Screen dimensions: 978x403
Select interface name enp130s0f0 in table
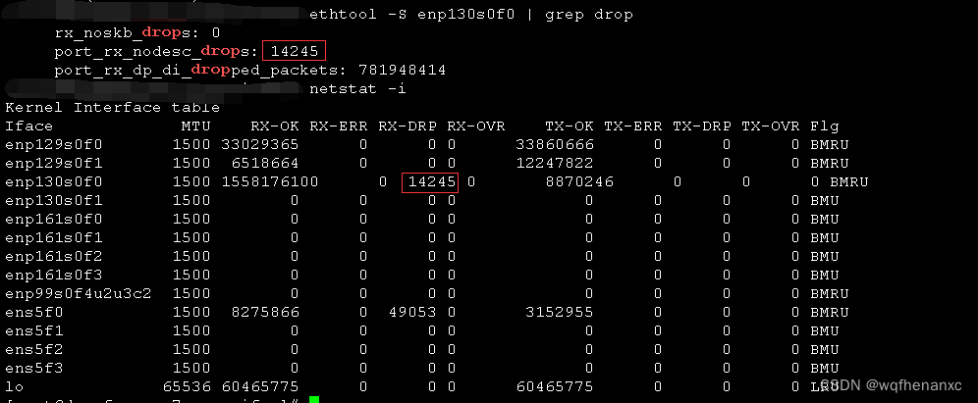tap(54, 182)
